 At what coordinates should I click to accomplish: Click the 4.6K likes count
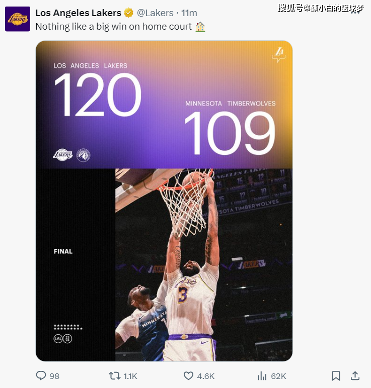[206, 376]
